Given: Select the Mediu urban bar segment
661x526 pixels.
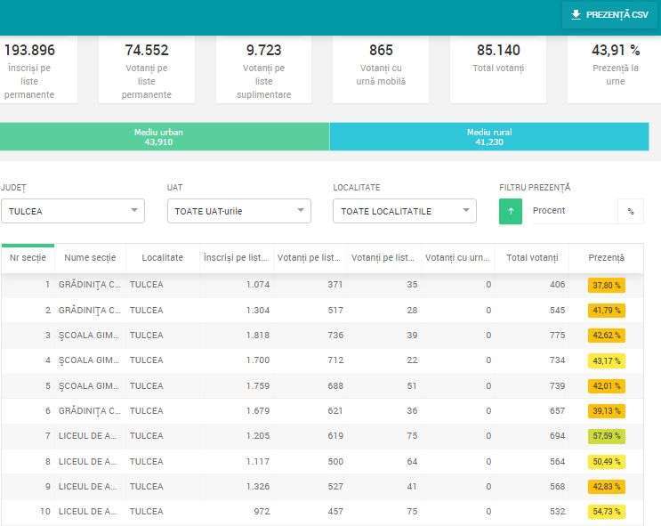Looking at the screenshot, I should point(165,137).
